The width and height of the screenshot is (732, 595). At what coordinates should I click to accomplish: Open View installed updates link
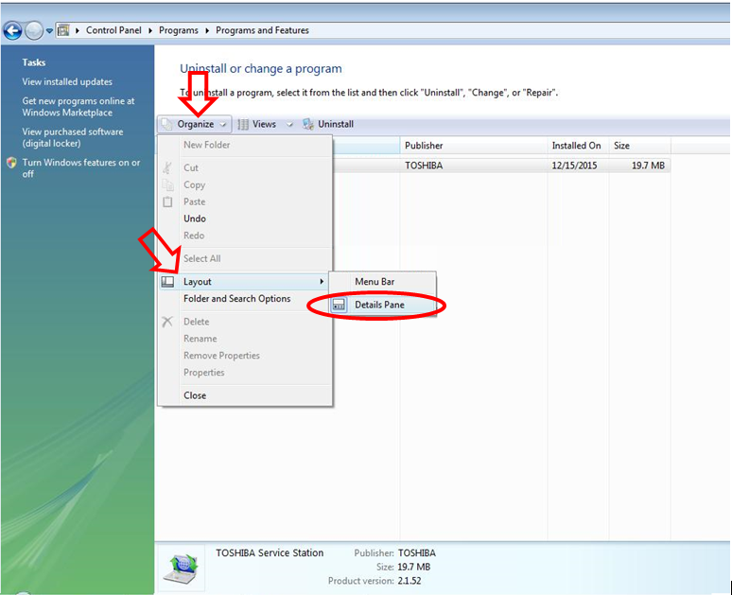(67, 82)
